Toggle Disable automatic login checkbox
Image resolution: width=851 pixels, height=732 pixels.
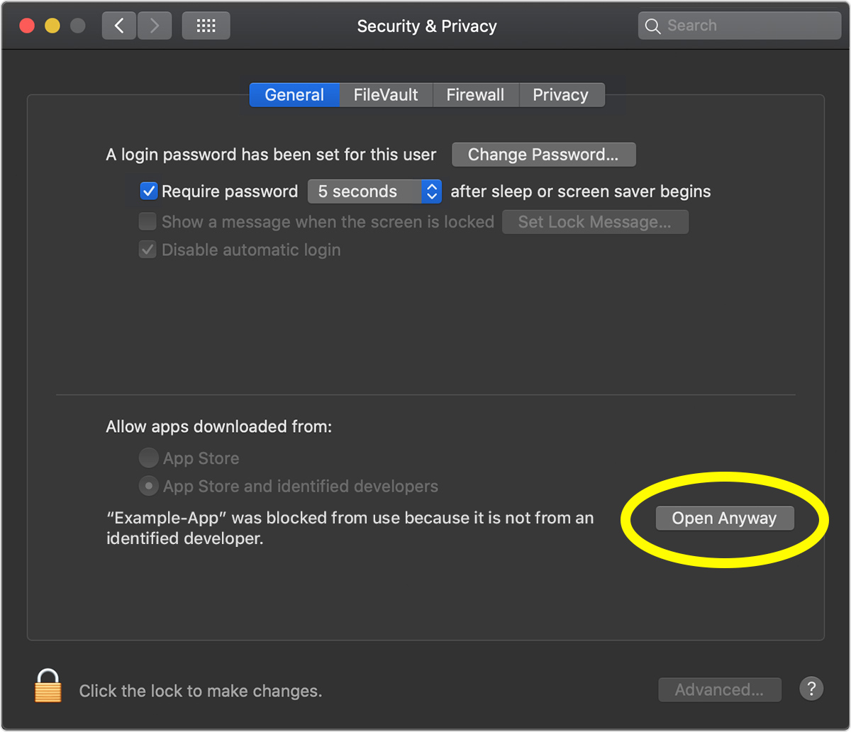[x=148, y=250]
